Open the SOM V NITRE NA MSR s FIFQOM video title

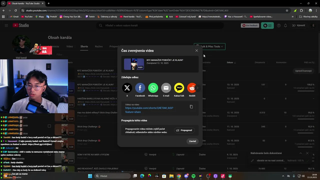(x=93, y=155)
